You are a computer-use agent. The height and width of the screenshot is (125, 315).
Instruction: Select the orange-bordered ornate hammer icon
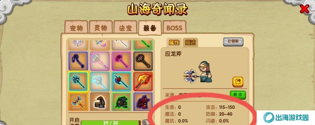pos(78,102)
